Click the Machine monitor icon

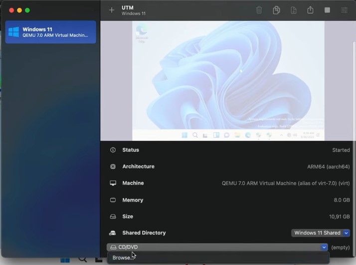tap(113, 183)
